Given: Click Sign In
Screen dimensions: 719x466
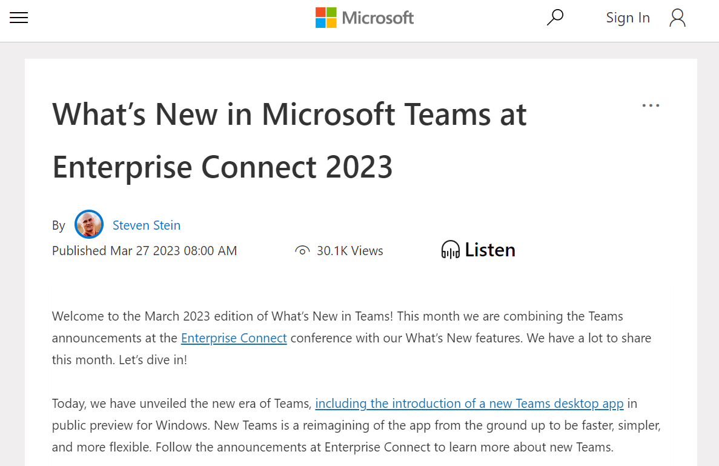Looking at the screenshot, I should click(628, 18).
